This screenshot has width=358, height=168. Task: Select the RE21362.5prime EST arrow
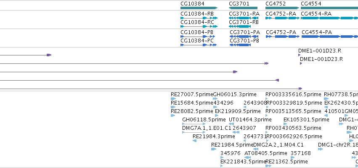click(268, 166)
